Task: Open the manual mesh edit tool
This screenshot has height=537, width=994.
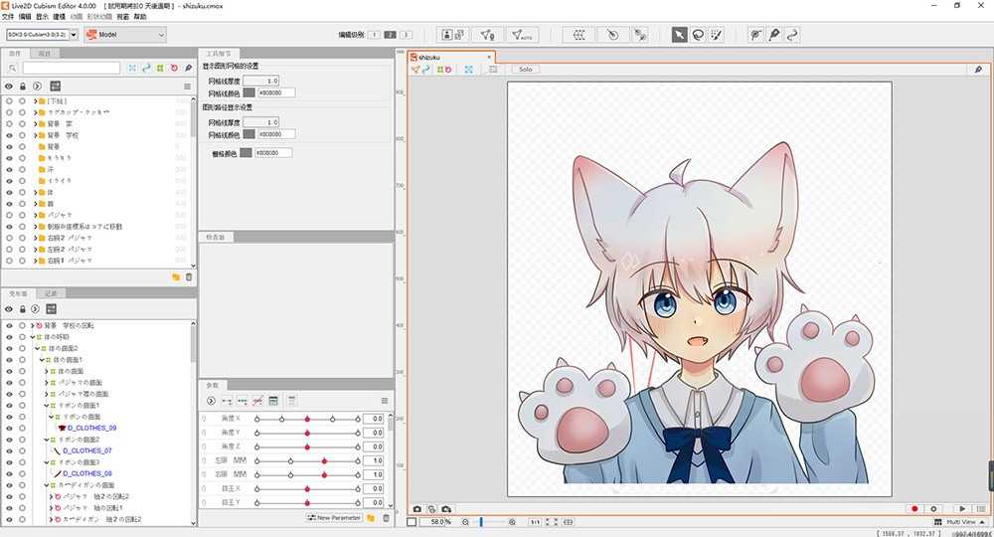Action: [x=487, y=35]
